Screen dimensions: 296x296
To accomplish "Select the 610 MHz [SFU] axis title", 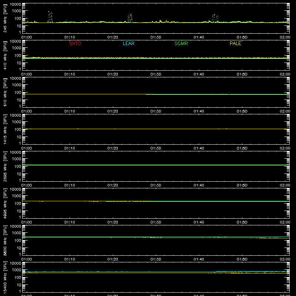I will tap(5, 92).
